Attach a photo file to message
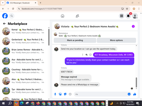The width and height of the screenshot is (142, 106). [x=60, y=94]
